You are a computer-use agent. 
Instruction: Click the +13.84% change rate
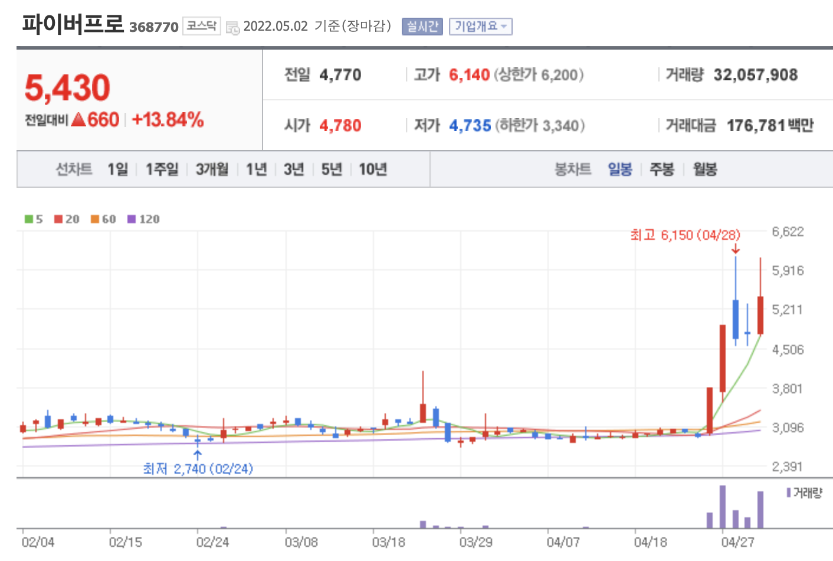tap(168, 120)
